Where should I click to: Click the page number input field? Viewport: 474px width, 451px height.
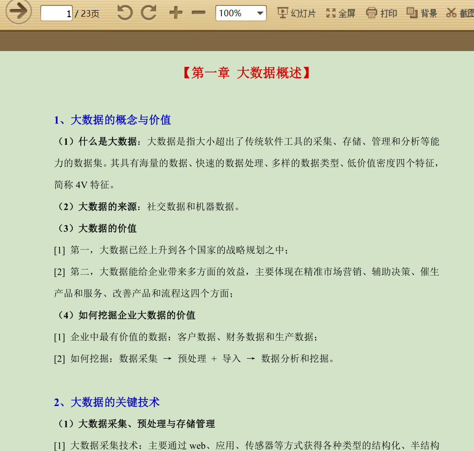point(57,13)
